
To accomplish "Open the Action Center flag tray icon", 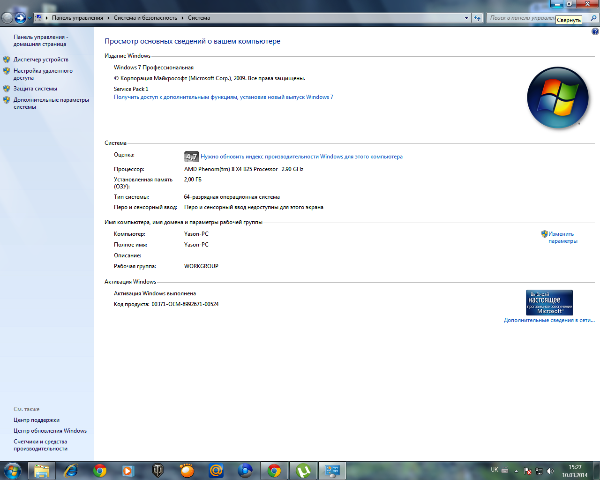I will 528,471.
